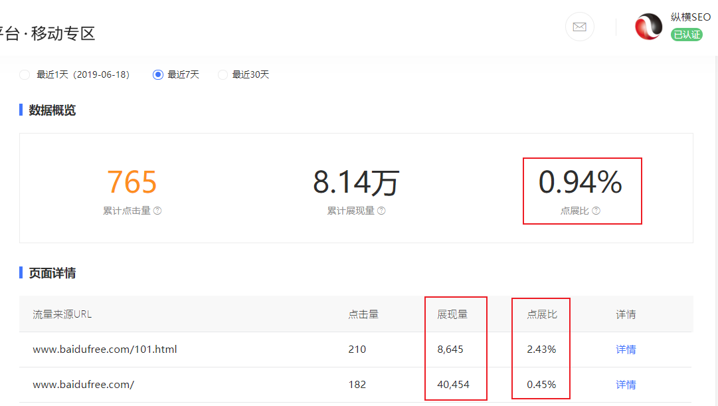This screenshot has height=406, width=718.
Task: Select the 最近30天 radio option
Action: [x=223, y=74]
